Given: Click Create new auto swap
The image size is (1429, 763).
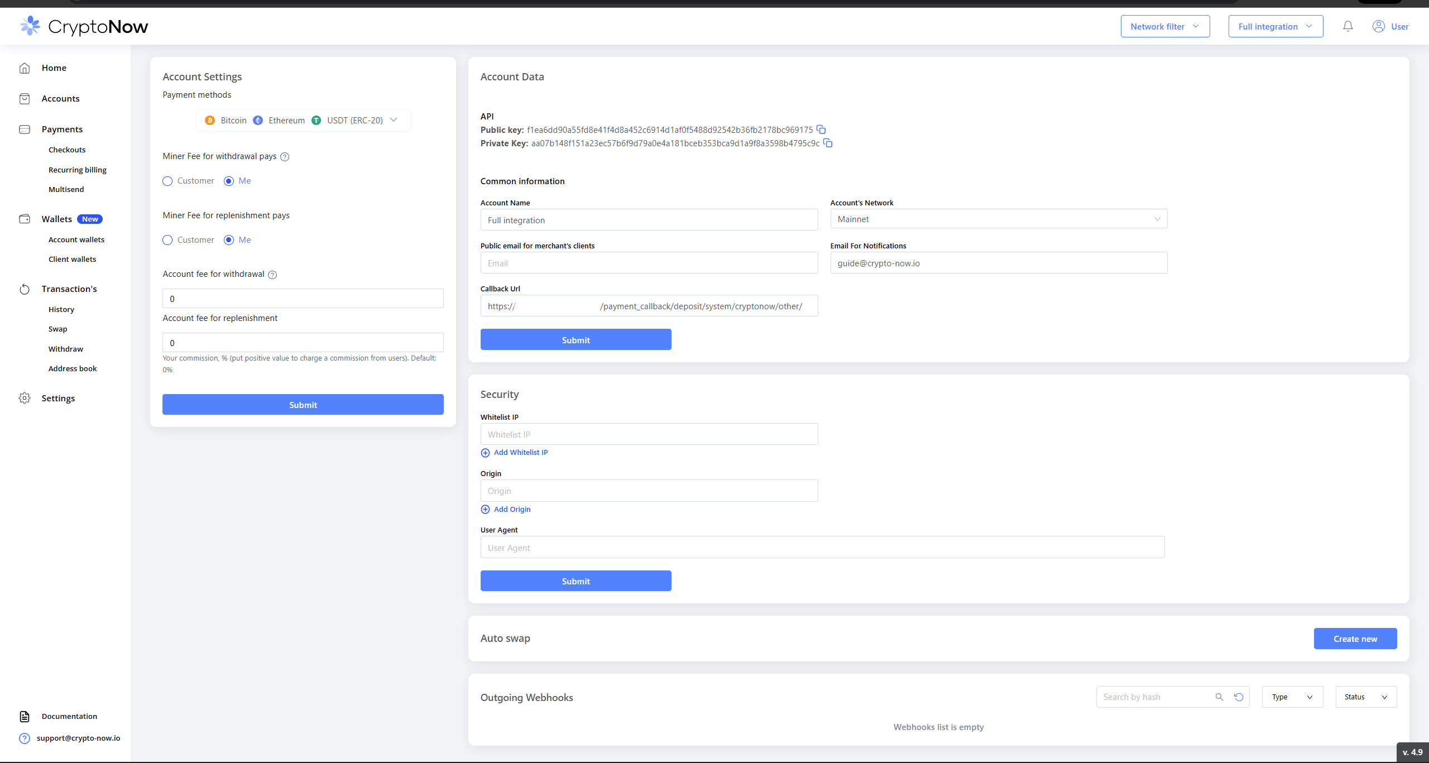Looking at the screenshot, I should click(x=1355, y=639).
